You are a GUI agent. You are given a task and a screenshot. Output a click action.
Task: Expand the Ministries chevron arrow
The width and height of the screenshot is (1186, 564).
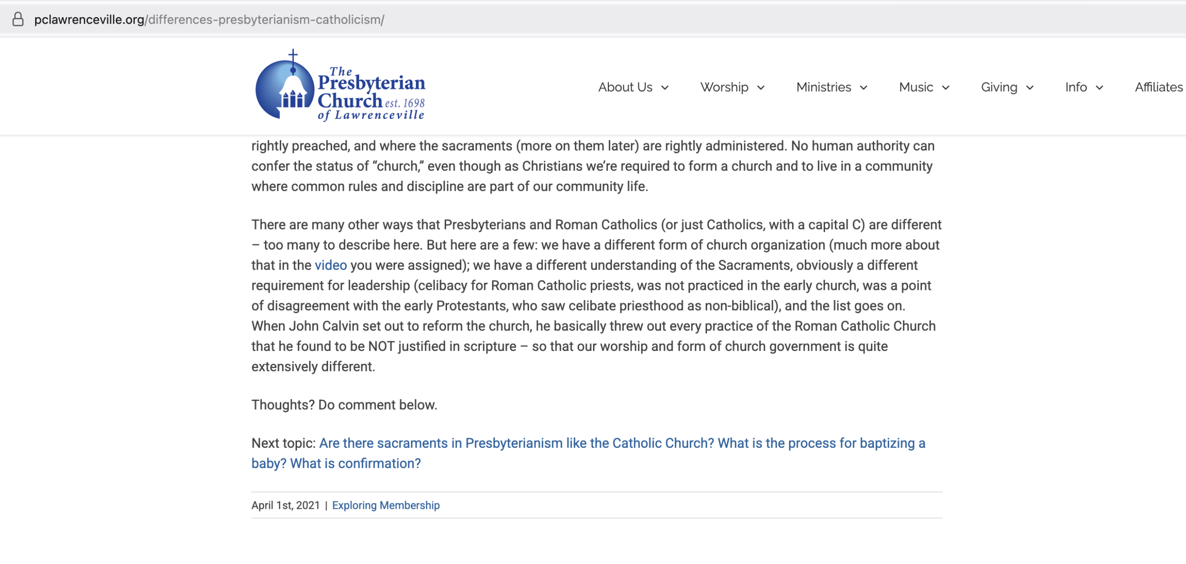coord(864,88)
